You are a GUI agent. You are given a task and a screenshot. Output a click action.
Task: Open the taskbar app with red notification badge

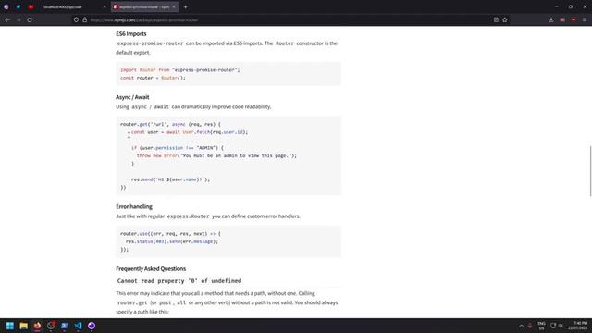point(51,326)
